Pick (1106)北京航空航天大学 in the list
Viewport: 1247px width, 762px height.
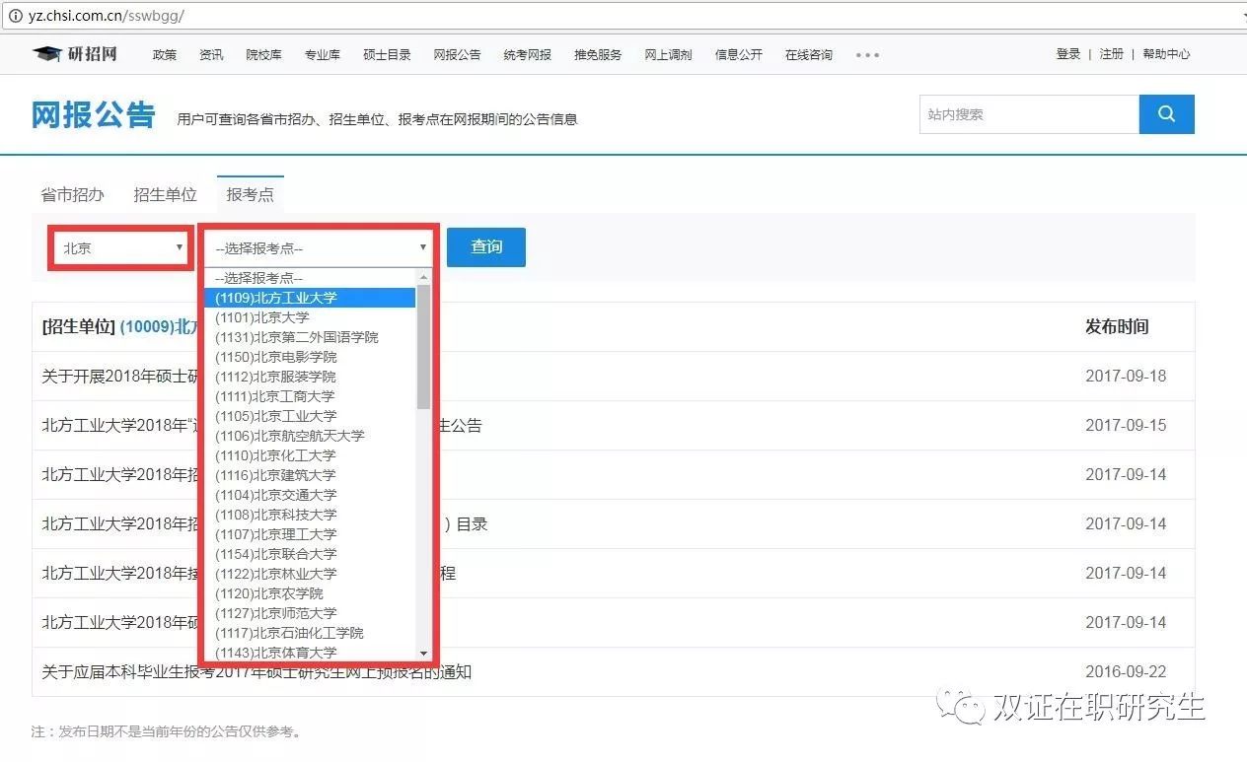pyautogui.click(x=289, y=436)
